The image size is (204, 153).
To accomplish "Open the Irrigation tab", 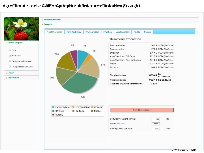I will tap(107, 32).
